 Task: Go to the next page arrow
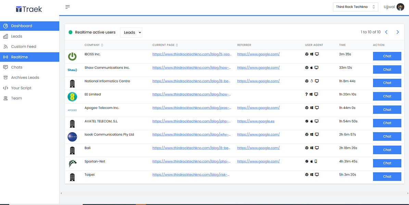point(398,32)
